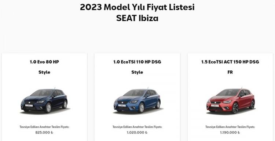Click Style label under 1.0 EcoTSI 110 HP
The width and height of the screenshot is (275, 141).
[x=137, y=72]
